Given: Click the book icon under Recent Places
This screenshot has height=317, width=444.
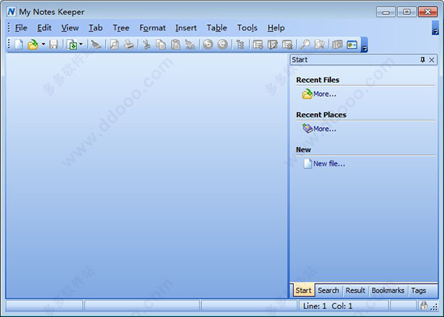Looking at the screenshot, I should coord(307,129).
